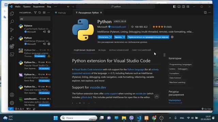
Task: Switch to the main.py tab
Action: 62,13
